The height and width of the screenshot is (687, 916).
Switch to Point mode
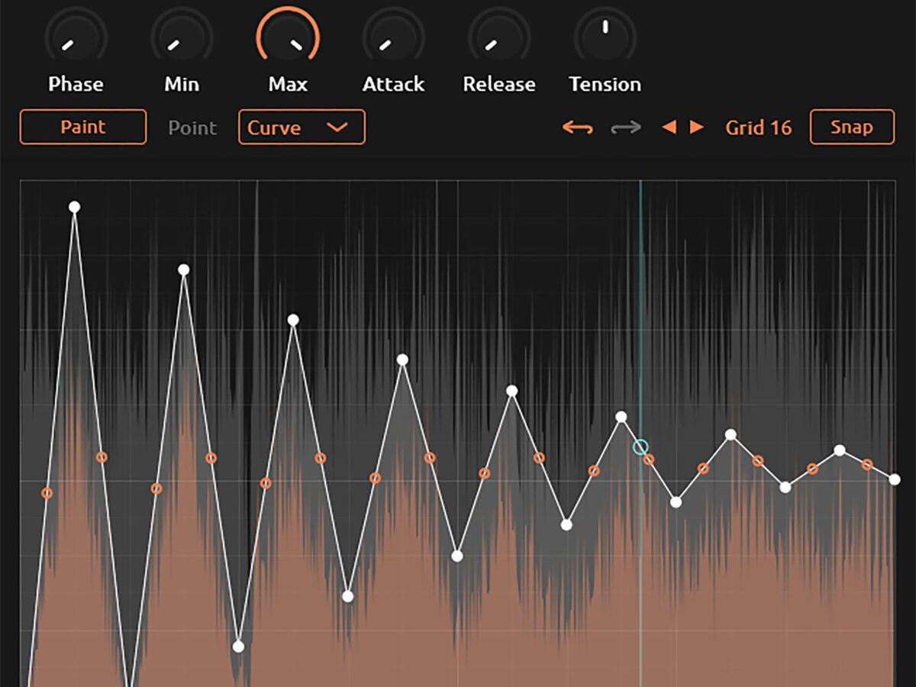(x=192, y=127)
